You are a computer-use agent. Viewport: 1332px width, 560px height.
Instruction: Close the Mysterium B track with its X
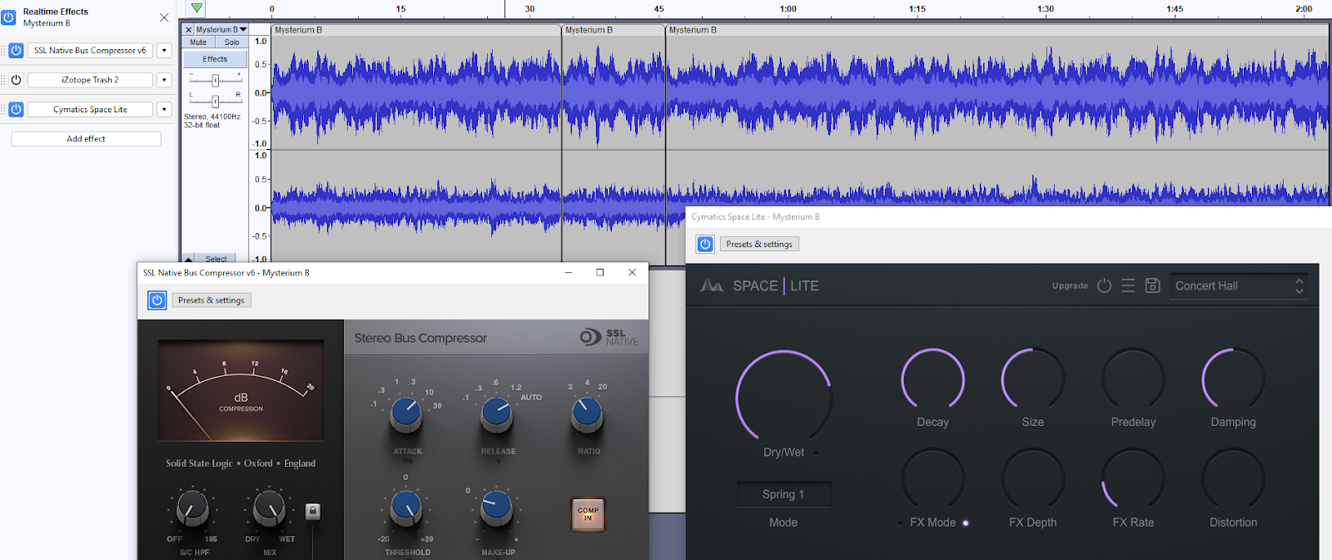coord(189,30)
